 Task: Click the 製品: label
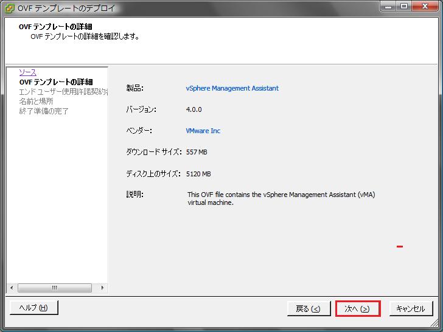point(134,88)
